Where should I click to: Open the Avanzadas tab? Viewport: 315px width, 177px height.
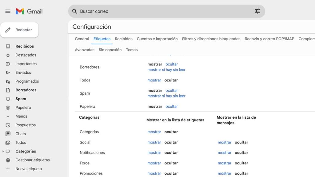(85, 50)
